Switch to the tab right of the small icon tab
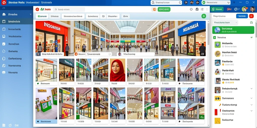Viewport: 257px width, 128px height. [113, 16]
